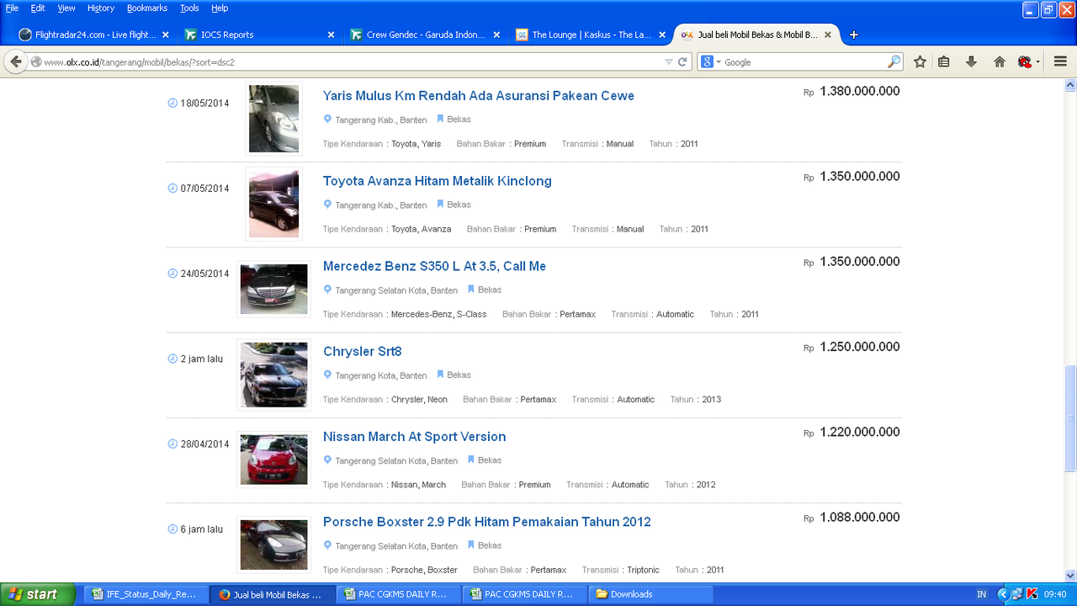Viewport: 1077px width, 606px height.
Task: Open Nissan March At Sport Version listing
Action: [x=415, y=437]
